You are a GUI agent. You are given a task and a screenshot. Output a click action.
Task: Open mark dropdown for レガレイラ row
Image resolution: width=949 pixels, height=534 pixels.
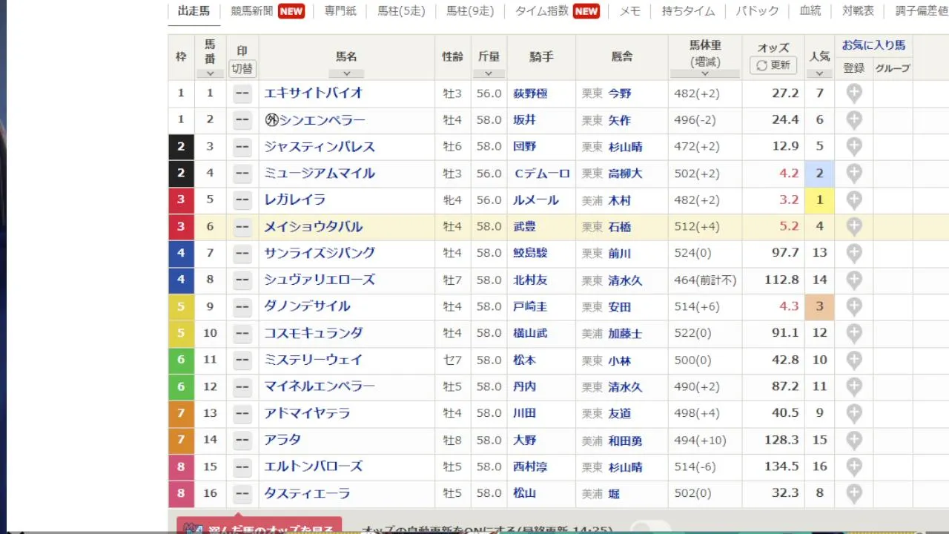tap(242, 200)
